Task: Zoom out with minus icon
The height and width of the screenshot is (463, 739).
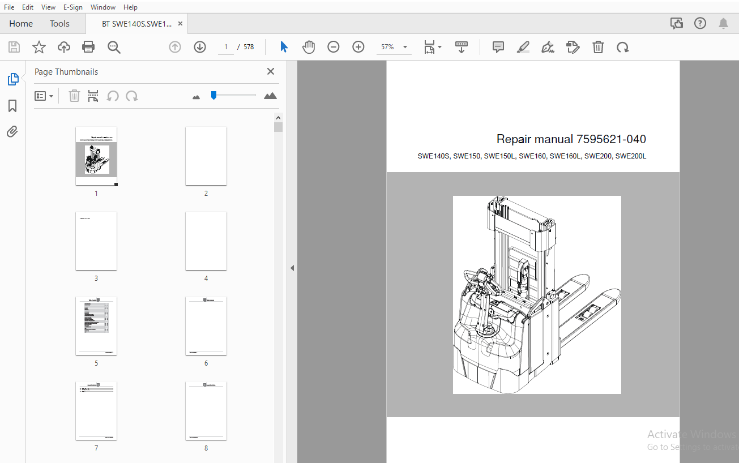Action: pyautogui.click(x=334, y=47)
